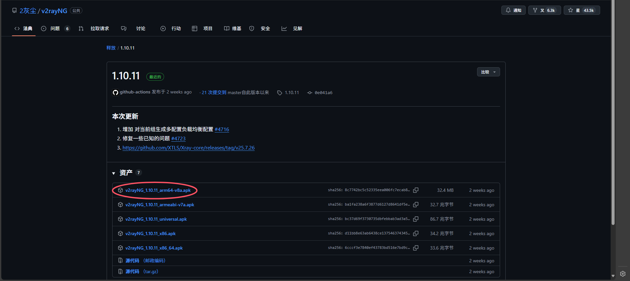Copy sha256 of x86_64.apk
This screenshot has height=281, width=630.
click(416, 248)
